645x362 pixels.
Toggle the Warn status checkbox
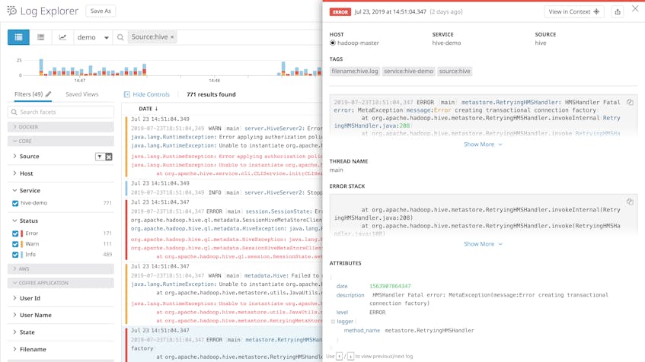click(15, 244)
